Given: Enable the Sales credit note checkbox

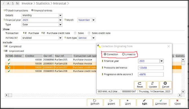Looking at the screenshot, I should click(89, 33).
